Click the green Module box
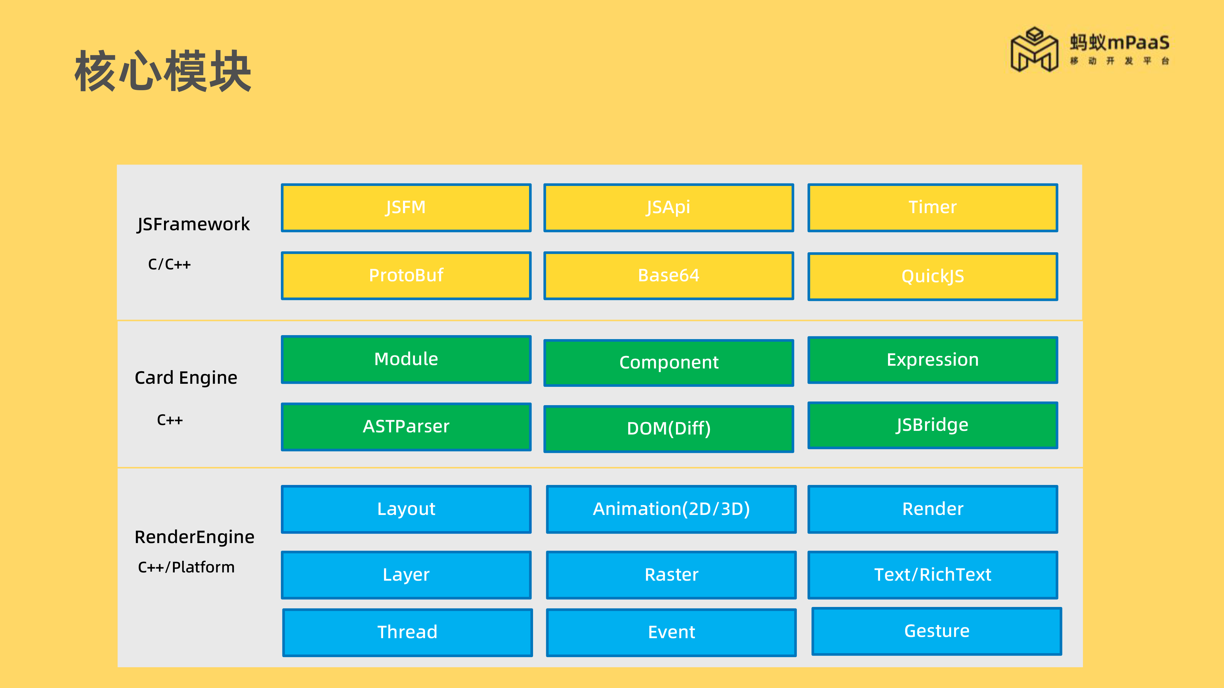The width and height of the screenshot is (1224, 688). coord(406,359)
